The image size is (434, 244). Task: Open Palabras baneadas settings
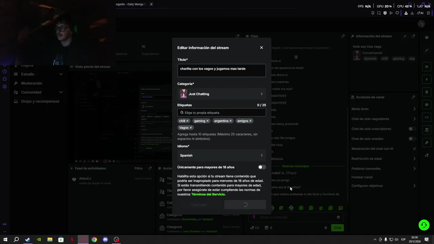(x=383, y=168)
